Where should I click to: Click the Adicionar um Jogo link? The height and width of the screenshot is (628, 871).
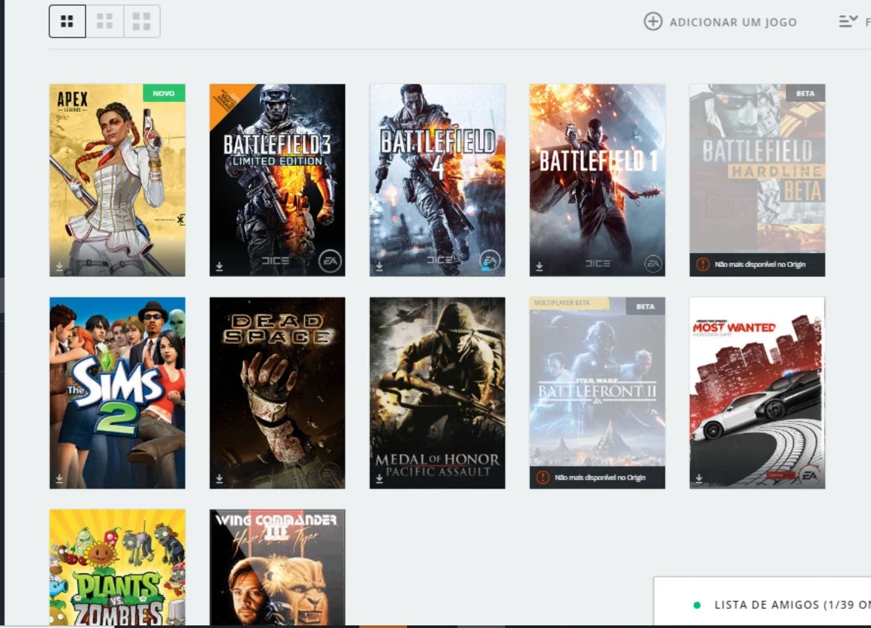click(733, 22)
